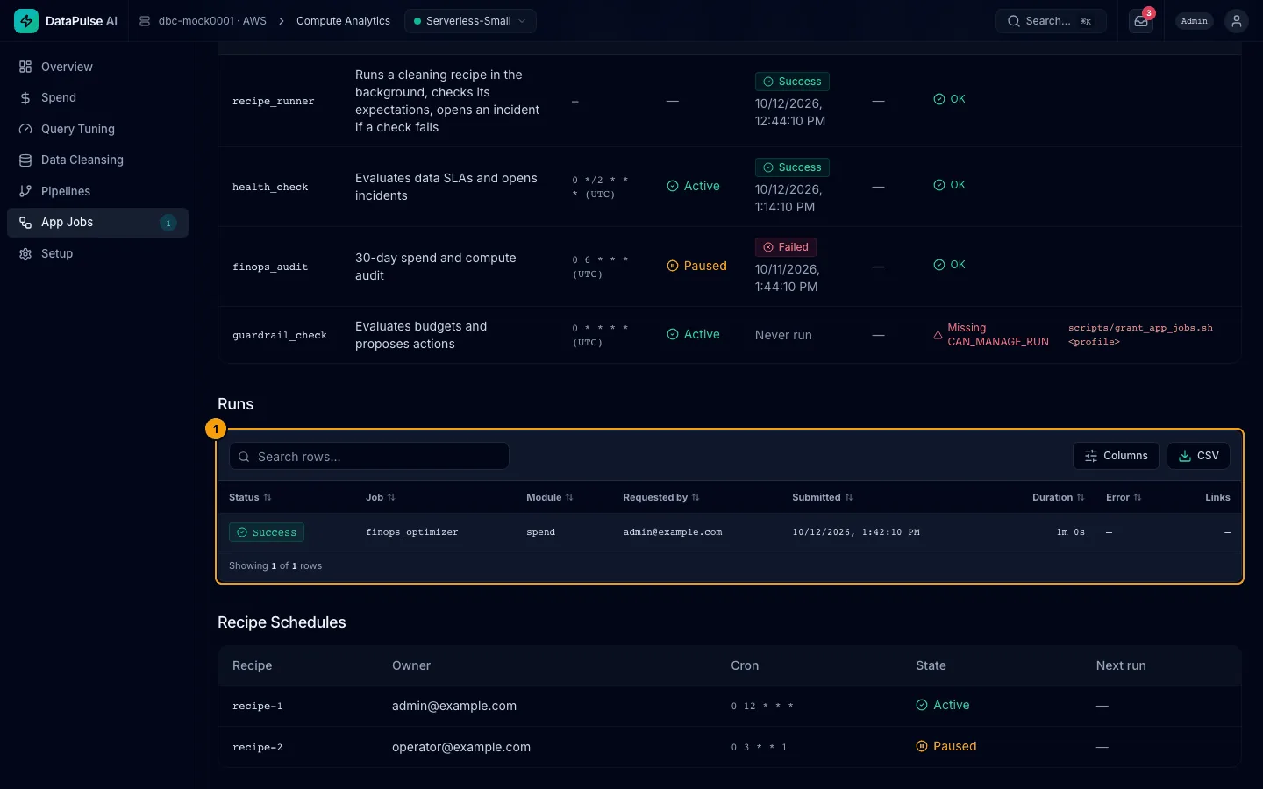Sort runs by Duration column
The height and width of the screenshot is (789, 1263).
click(x=1058, y=497)
